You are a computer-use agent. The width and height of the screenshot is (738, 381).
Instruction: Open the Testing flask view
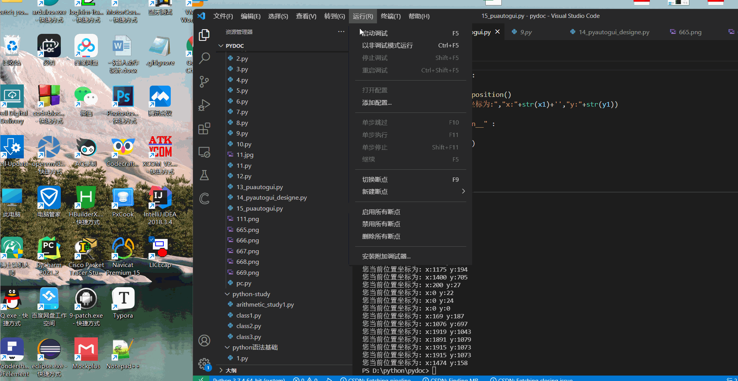pos(204,175)
